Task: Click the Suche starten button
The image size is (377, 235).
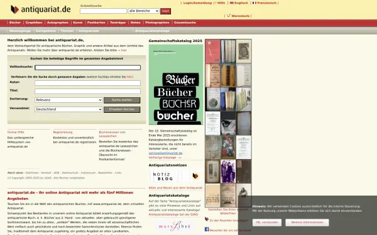Action: point(122,100)
